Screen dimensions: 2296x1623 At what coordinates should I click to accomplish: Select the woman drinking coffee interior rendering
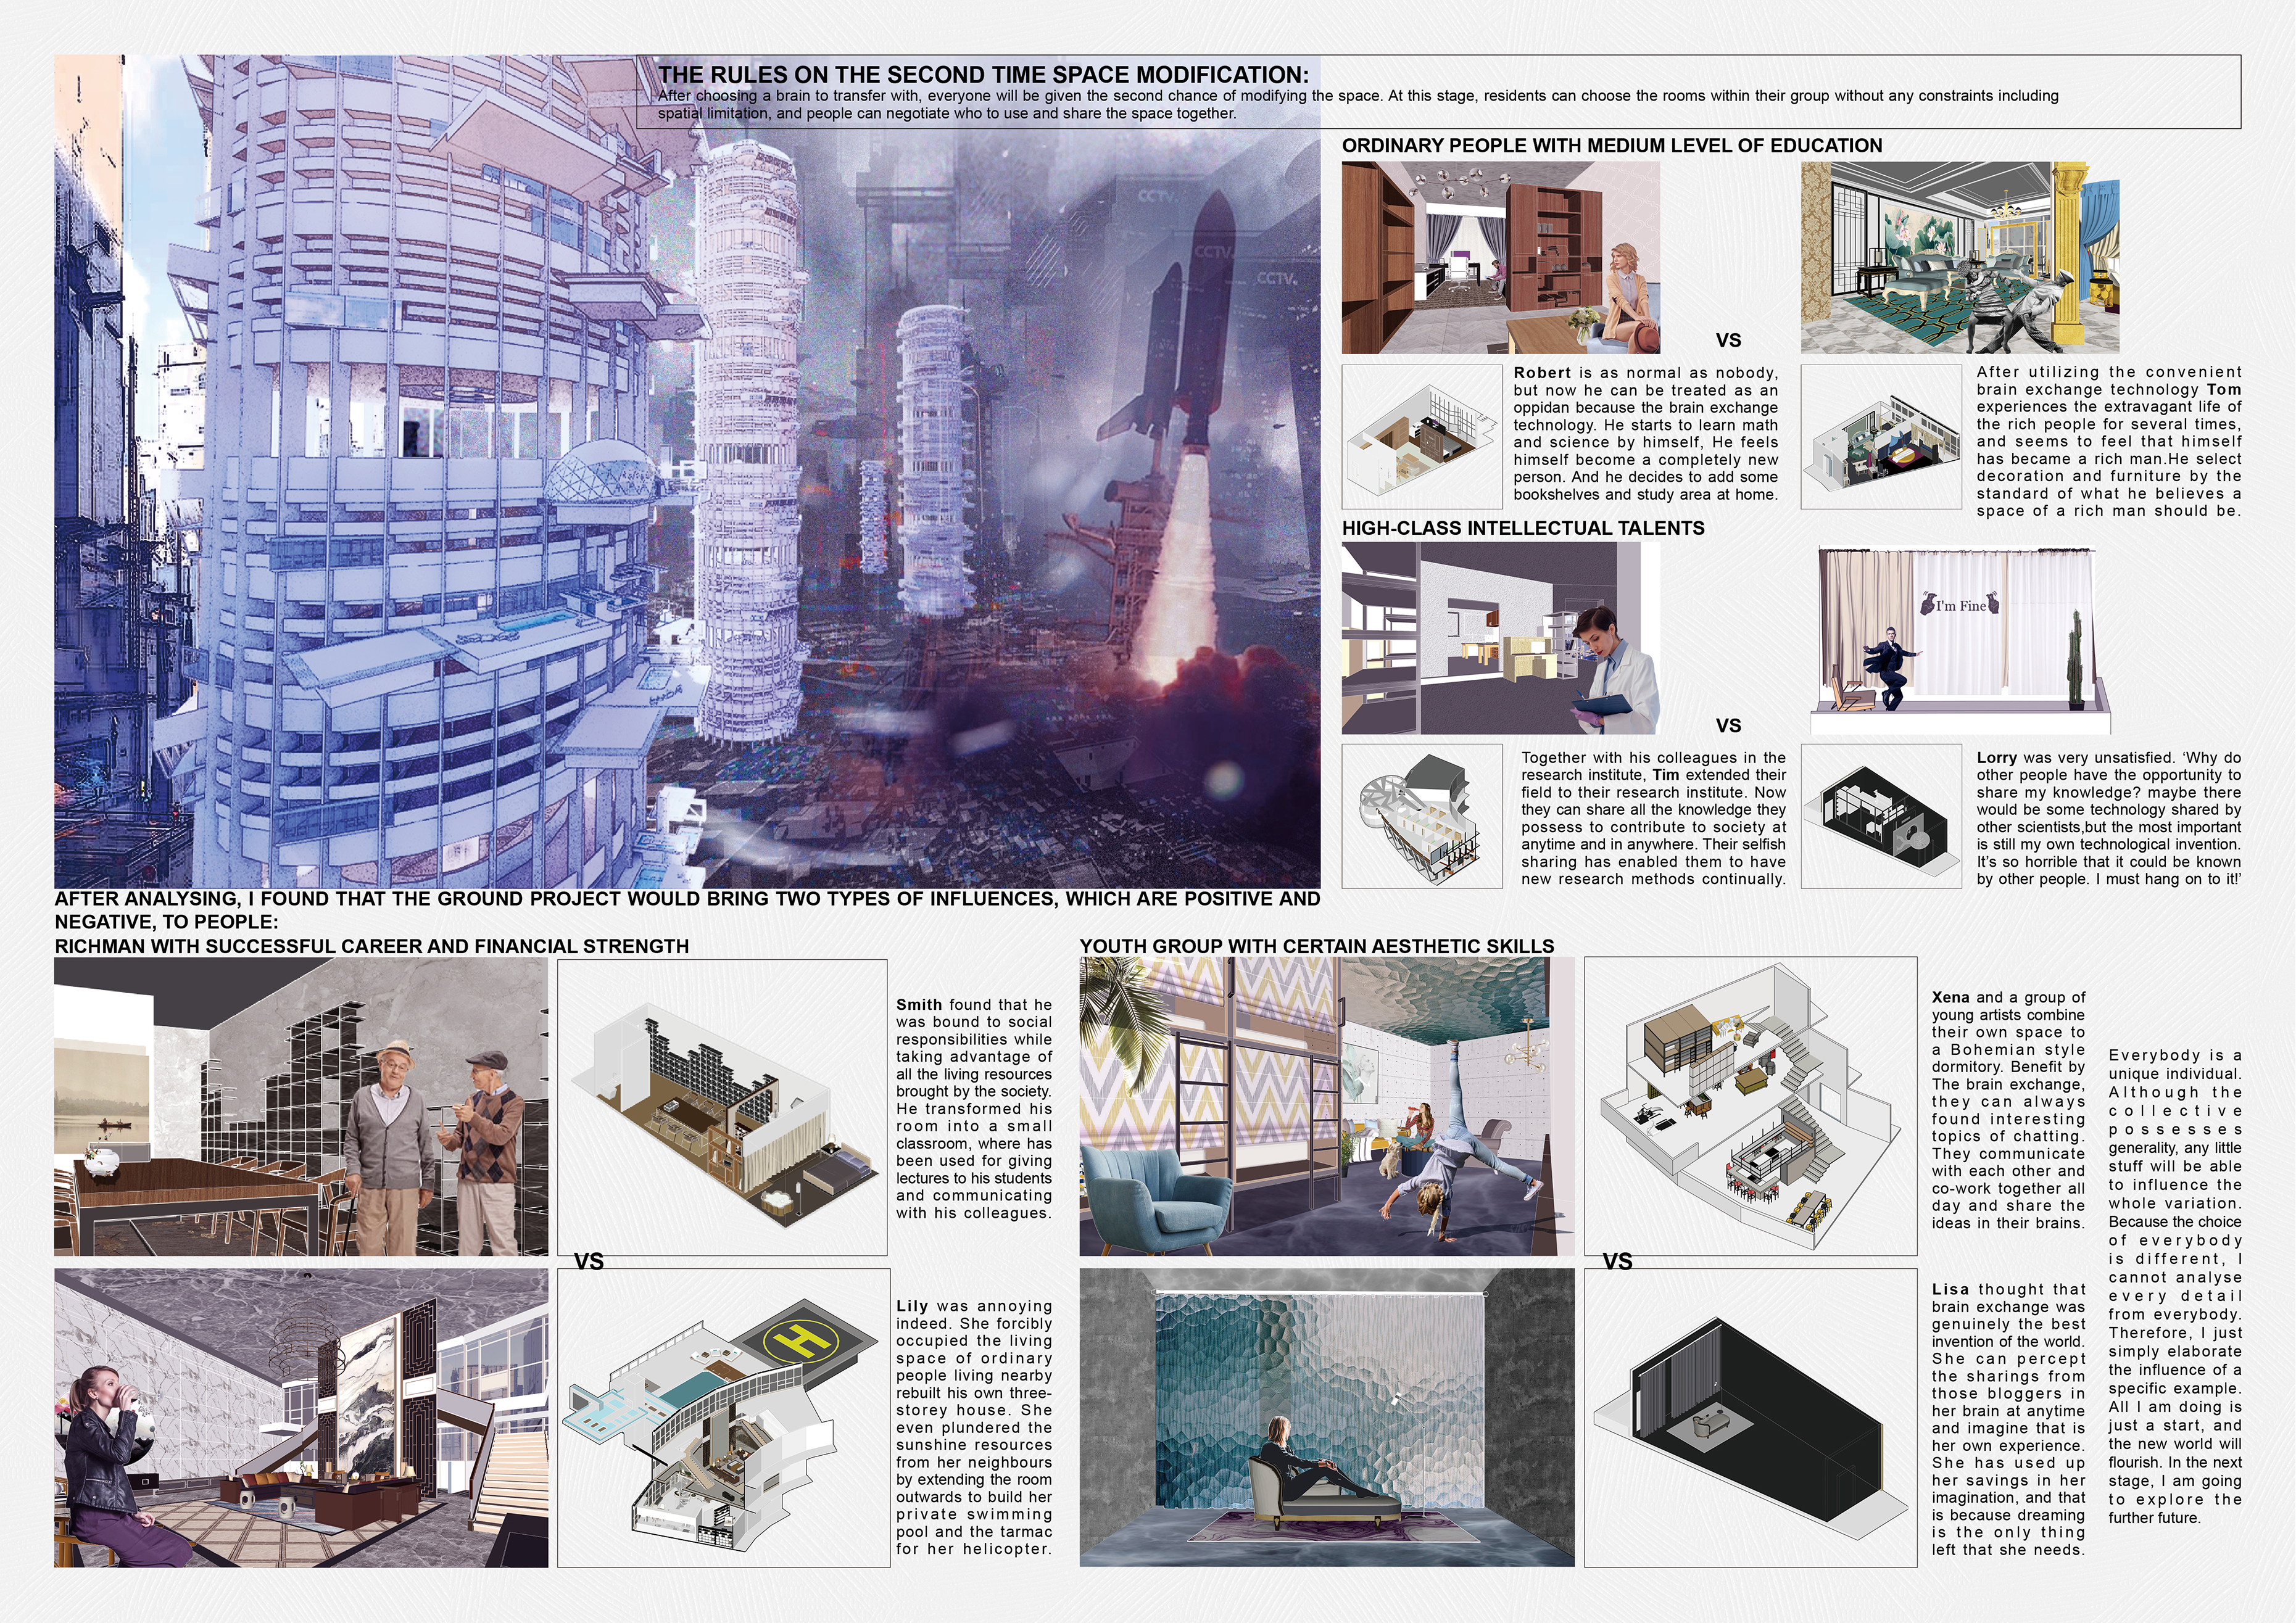click(301, 1418)
